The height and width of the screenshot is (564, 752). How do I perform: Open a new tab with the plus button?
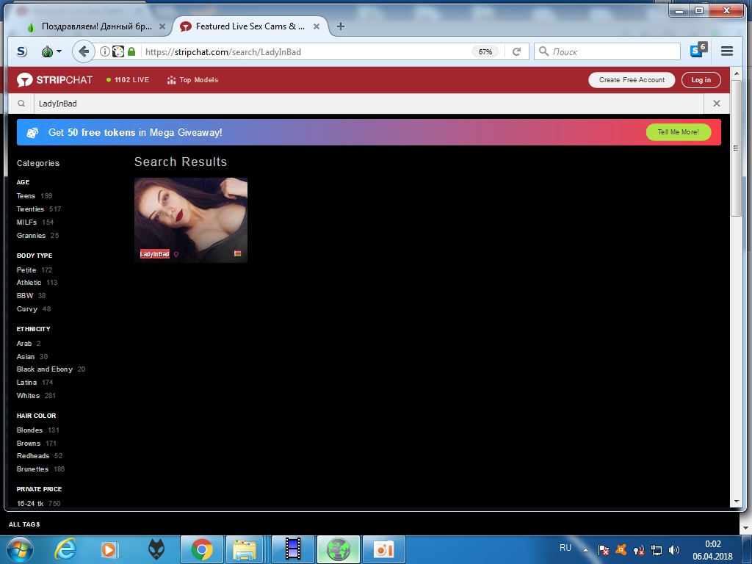click(x=340, y=26)
